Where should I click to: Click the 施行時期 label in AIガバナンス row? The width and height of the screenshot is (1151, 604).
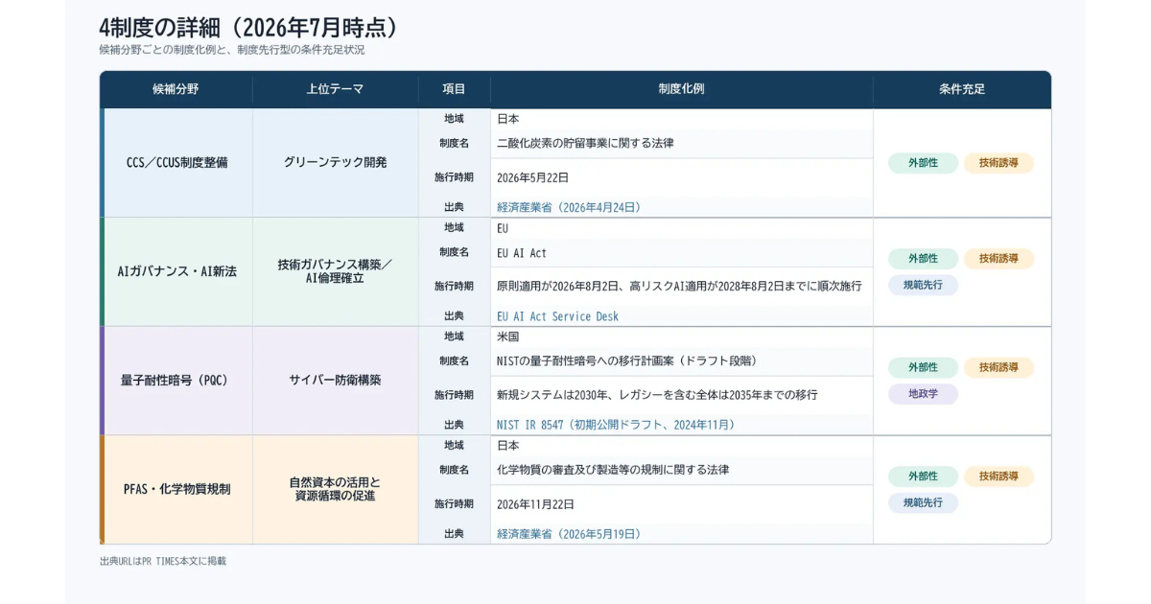coord(454,286)
